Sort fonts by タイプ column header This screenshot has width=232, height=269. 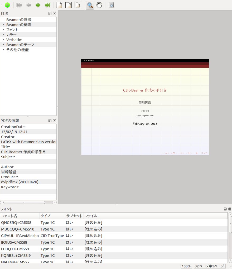(52, 216)
